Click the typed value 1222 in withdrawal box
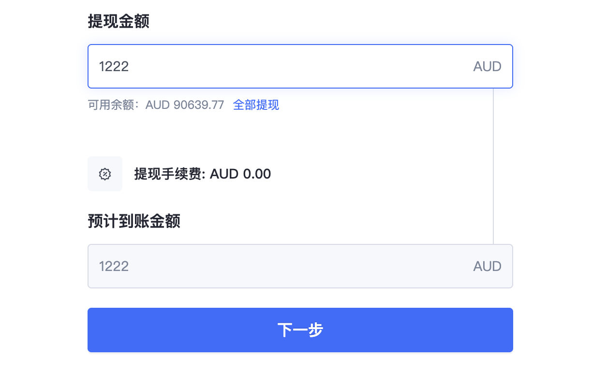 [x=114, y=66]
